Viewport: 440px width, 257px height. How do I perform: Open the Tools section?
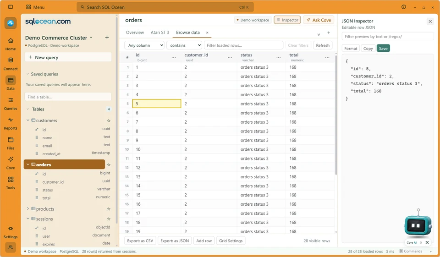coord(11,183)
